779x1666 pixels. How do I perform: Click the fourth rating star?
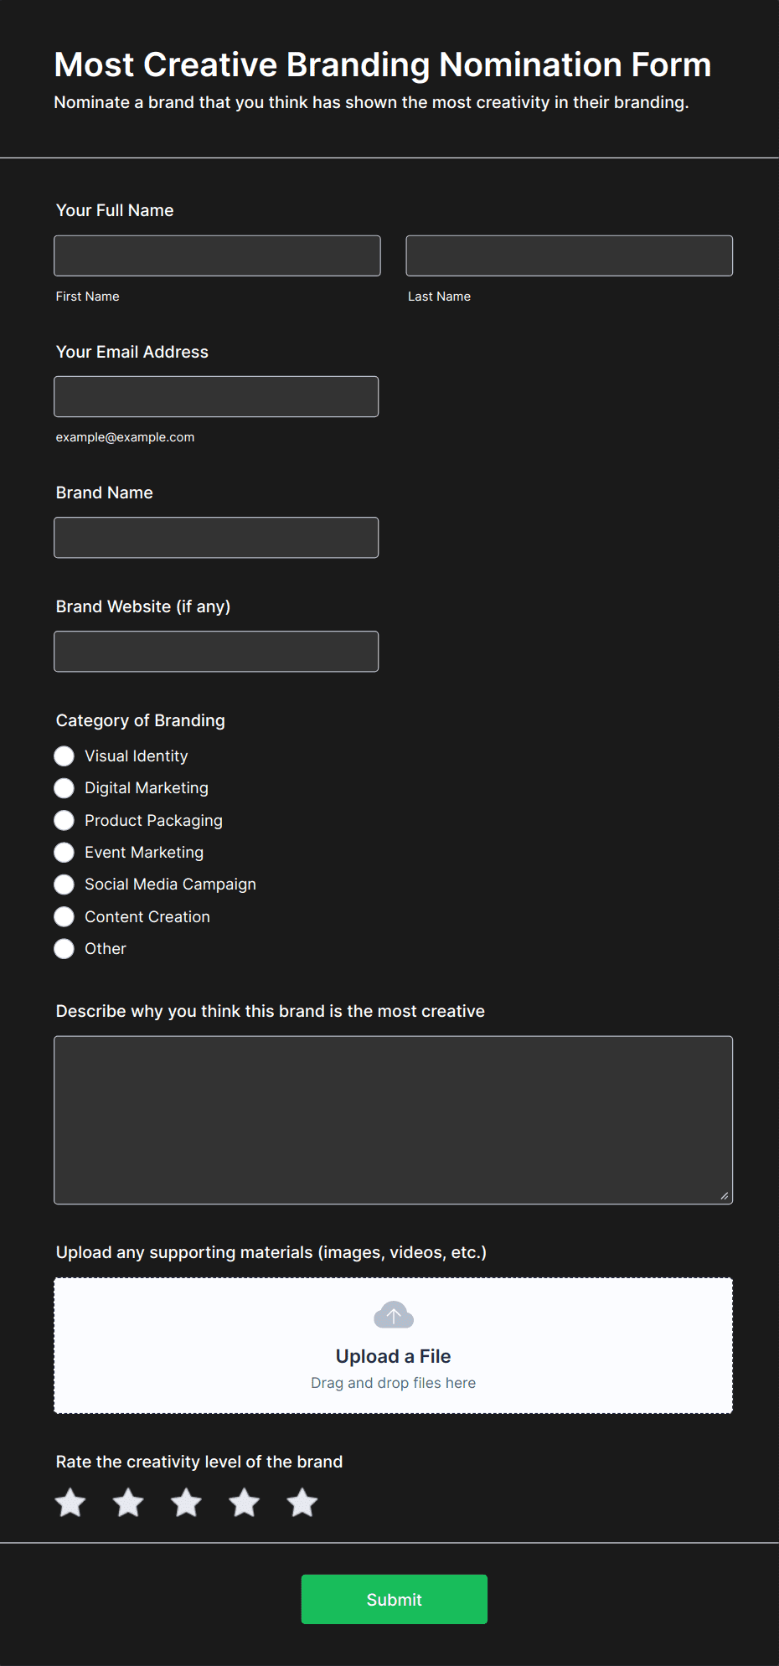[x=244, y=1502]
